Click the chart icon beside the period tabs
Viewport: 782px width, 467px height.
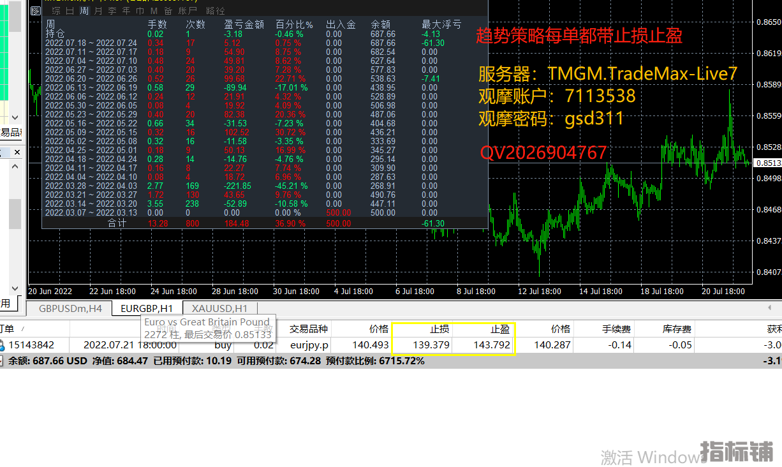tap(36, 11)
